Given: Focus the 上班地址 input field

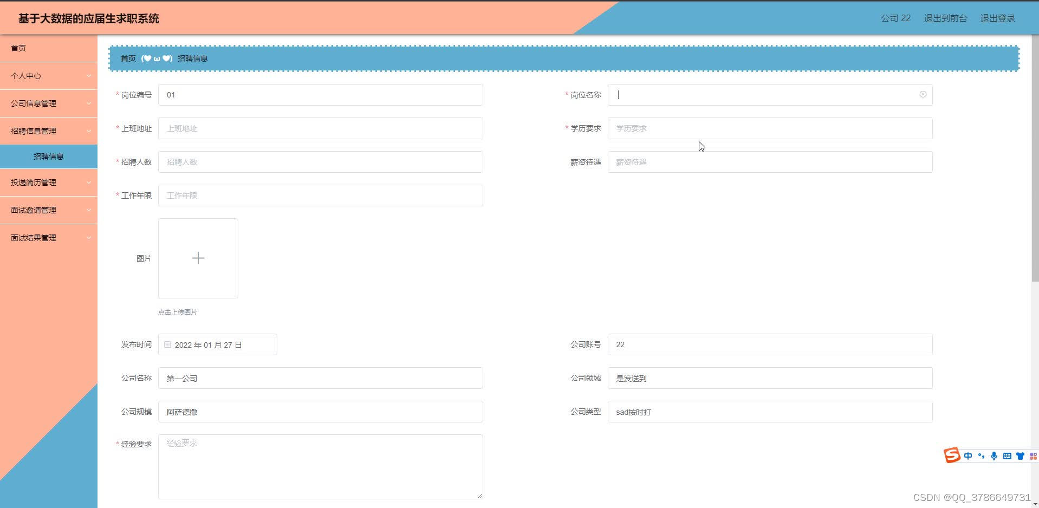Looking at the screenshot, I should click(x=321, y=128).
